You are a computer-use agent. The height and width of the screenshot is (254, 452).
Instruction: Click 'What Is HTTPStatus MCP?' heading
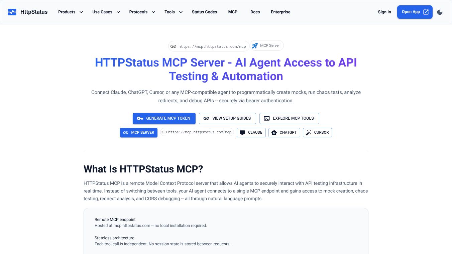click(143, 169)
